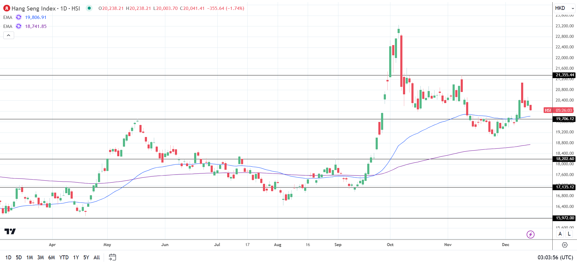Click the 19,706.12 horizontal line price label
Image resolution: width=577 pixels, height=262 pixels.
click(564, 119)
